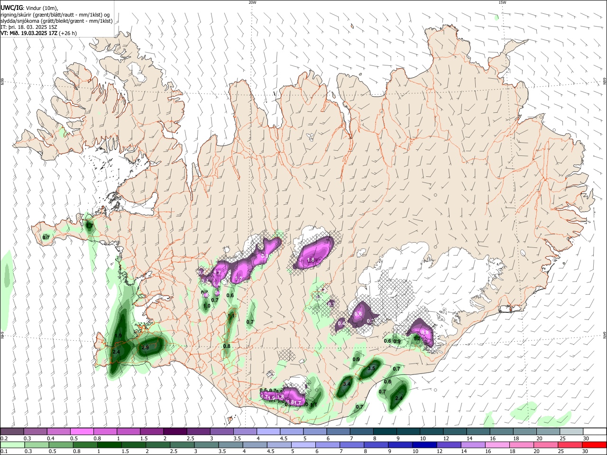This screenshot has height=455, width=607.
Task: Click the 'slydda/snjókoma' snow legend description line
Action: (x=56, y=21)
